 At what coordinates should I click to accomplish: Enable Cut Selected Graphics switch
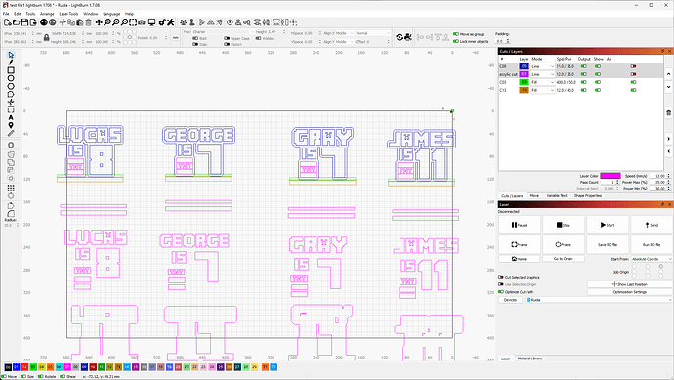pos(501,277)
